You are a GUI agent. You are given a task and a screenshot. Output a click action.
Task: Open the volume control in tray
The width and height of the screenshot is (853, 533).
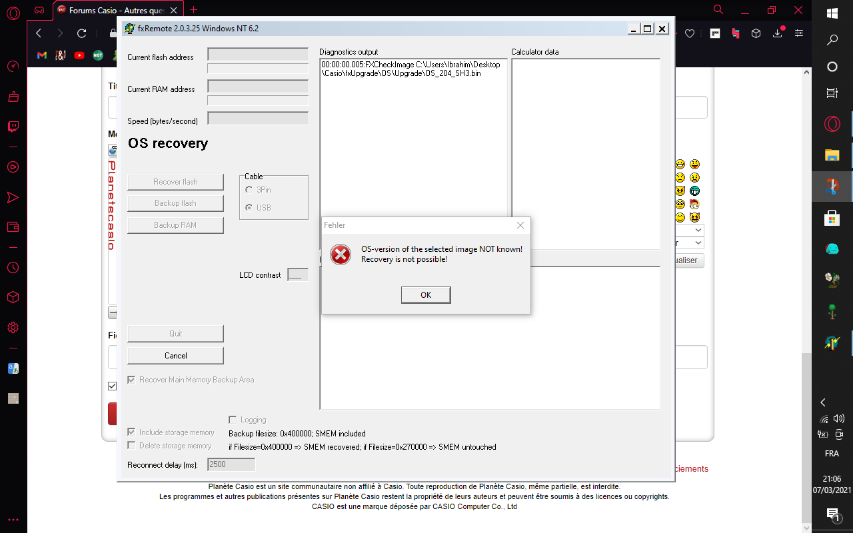839,419
